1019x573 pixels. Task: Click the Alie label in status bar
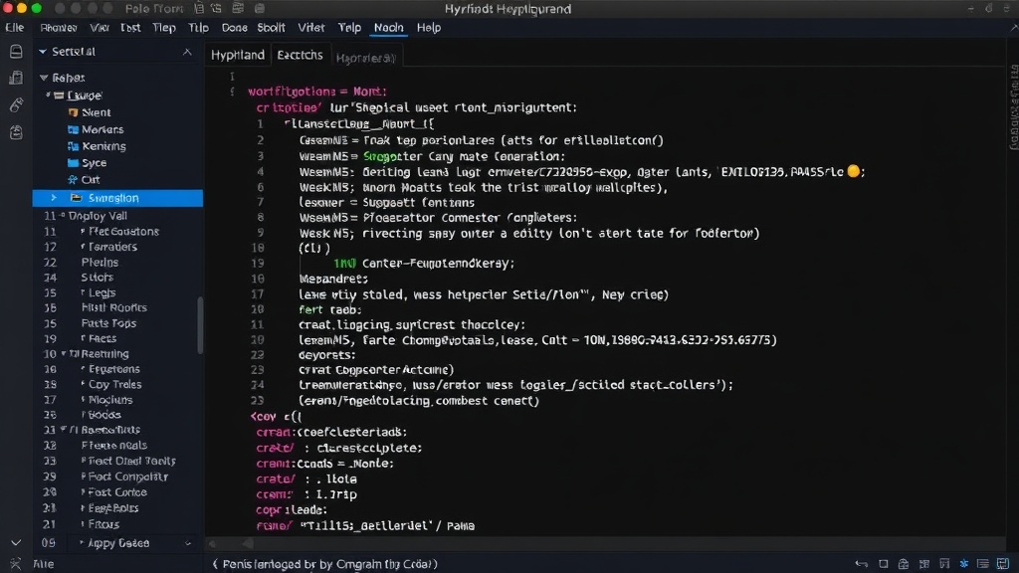point(44,564)
